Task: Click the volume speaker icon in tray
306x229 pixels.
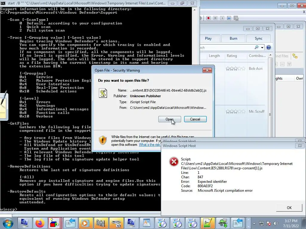Action: pos(276,224)
